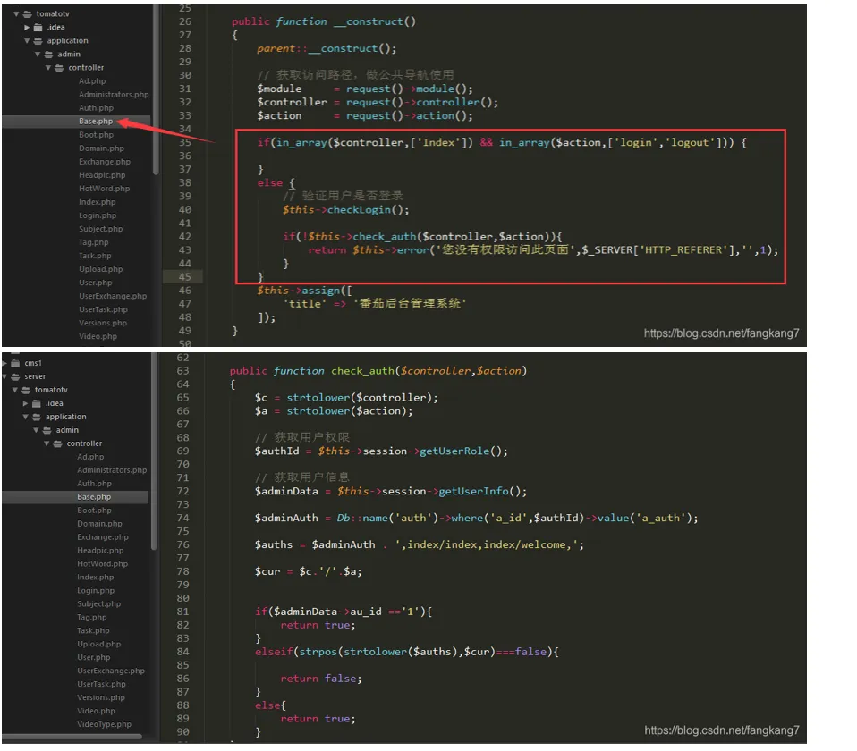857x751 pixels.
Task: Open User.php in the lower file tree
Action: (x=93, y=658)
